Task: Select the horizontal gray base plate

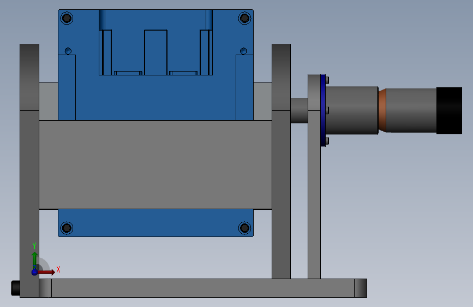Action: click(203, 288)
